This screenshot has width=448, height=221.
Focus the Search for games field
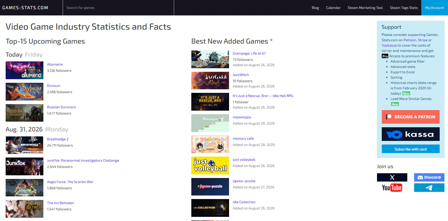click(118, 8)
